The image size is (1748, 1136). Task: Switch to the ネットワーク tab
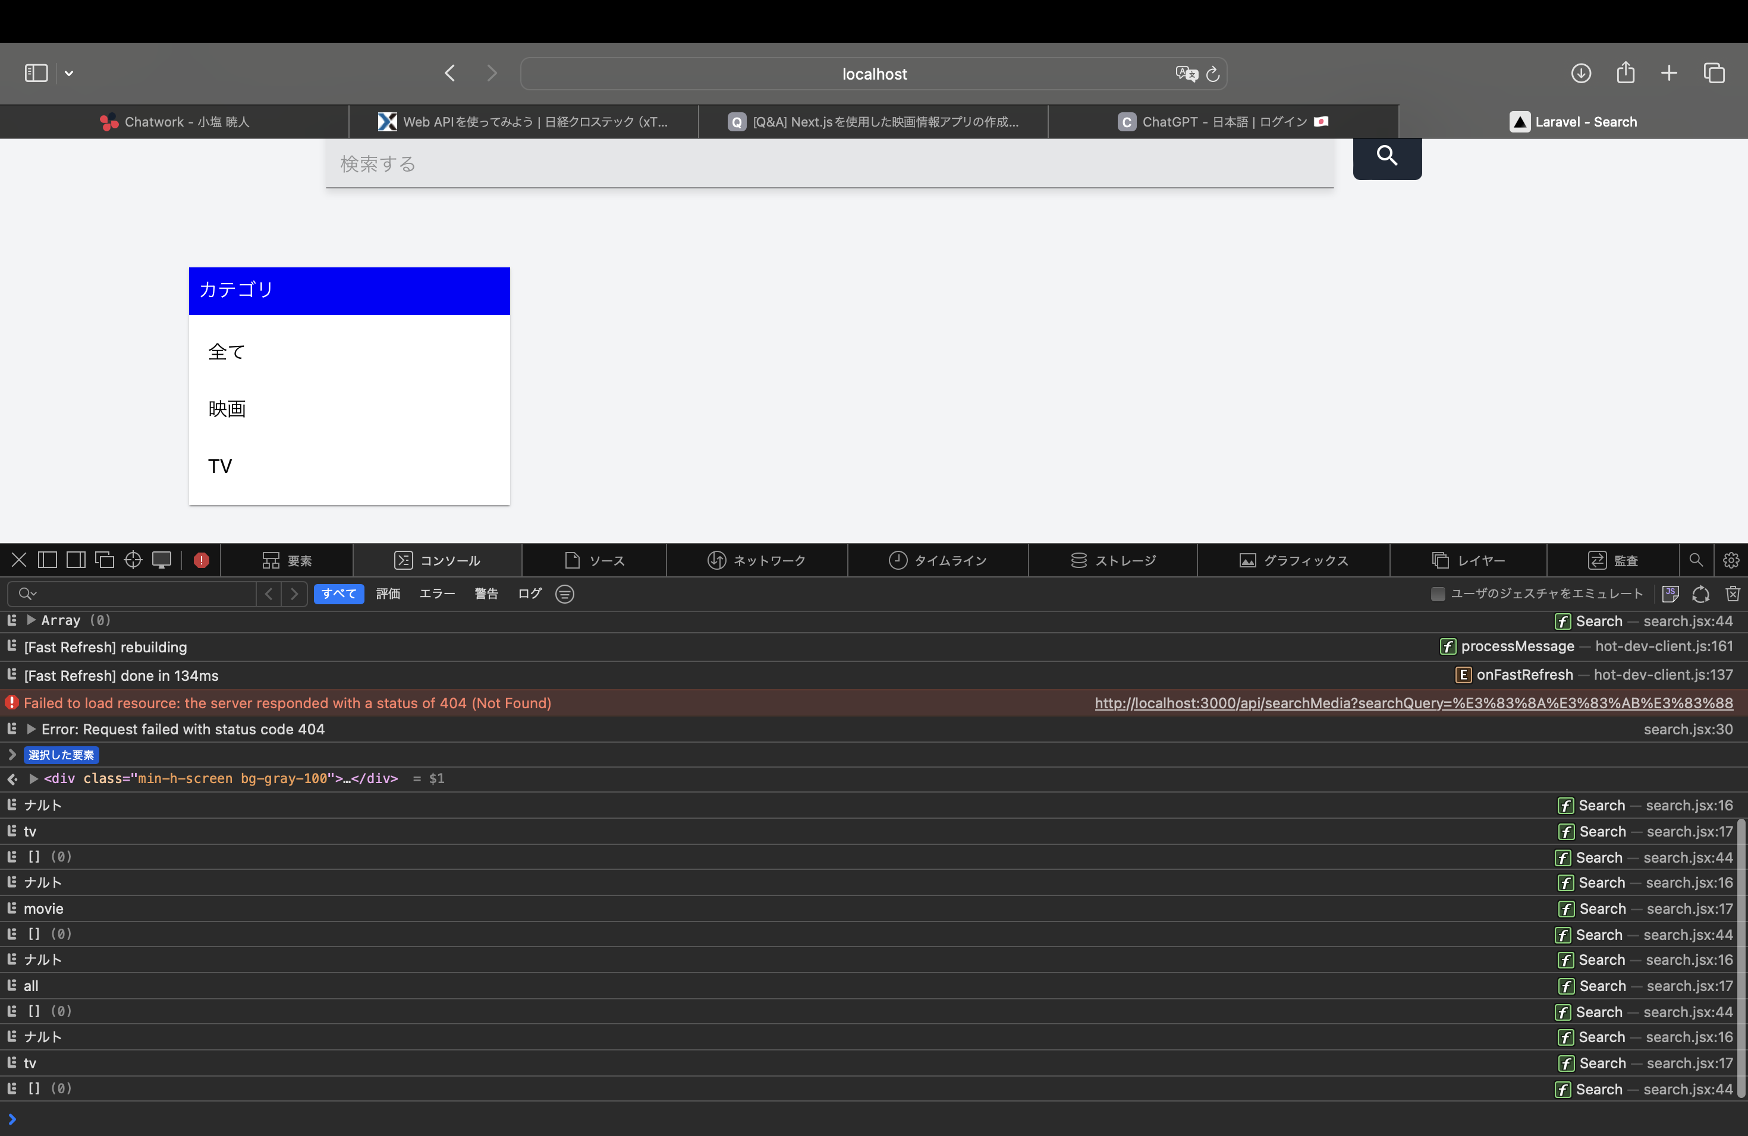click(x=756, y=560)
